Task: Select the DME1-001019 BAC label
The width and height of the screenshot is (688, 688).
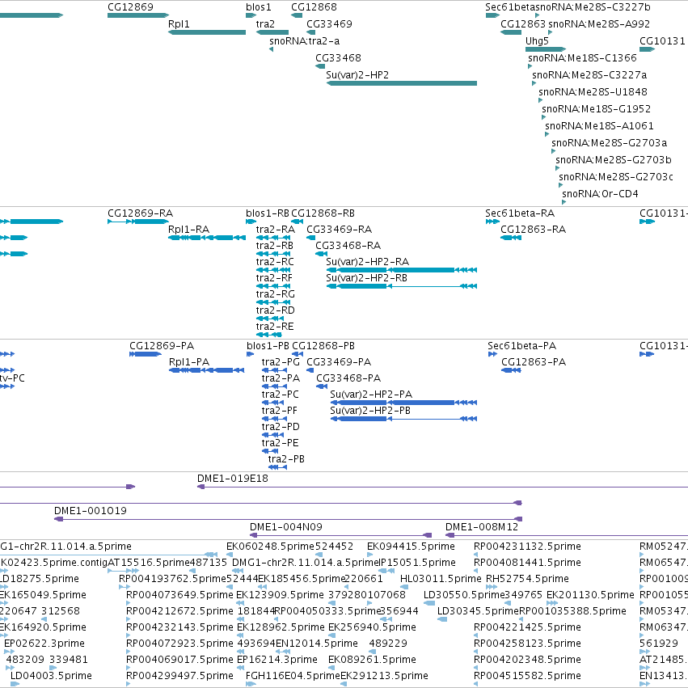Action: point(91,511)
